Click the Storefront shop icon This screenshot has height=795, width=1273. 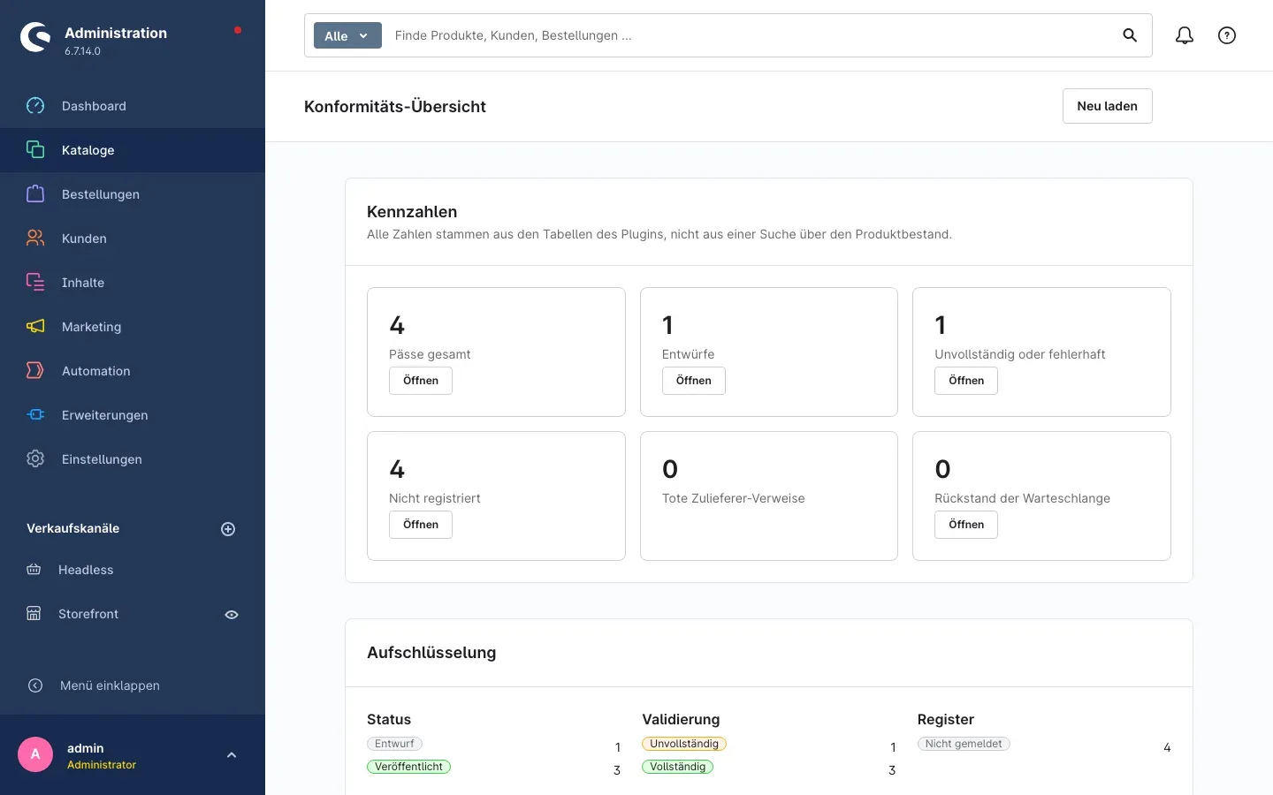click(x=34, y=614)
